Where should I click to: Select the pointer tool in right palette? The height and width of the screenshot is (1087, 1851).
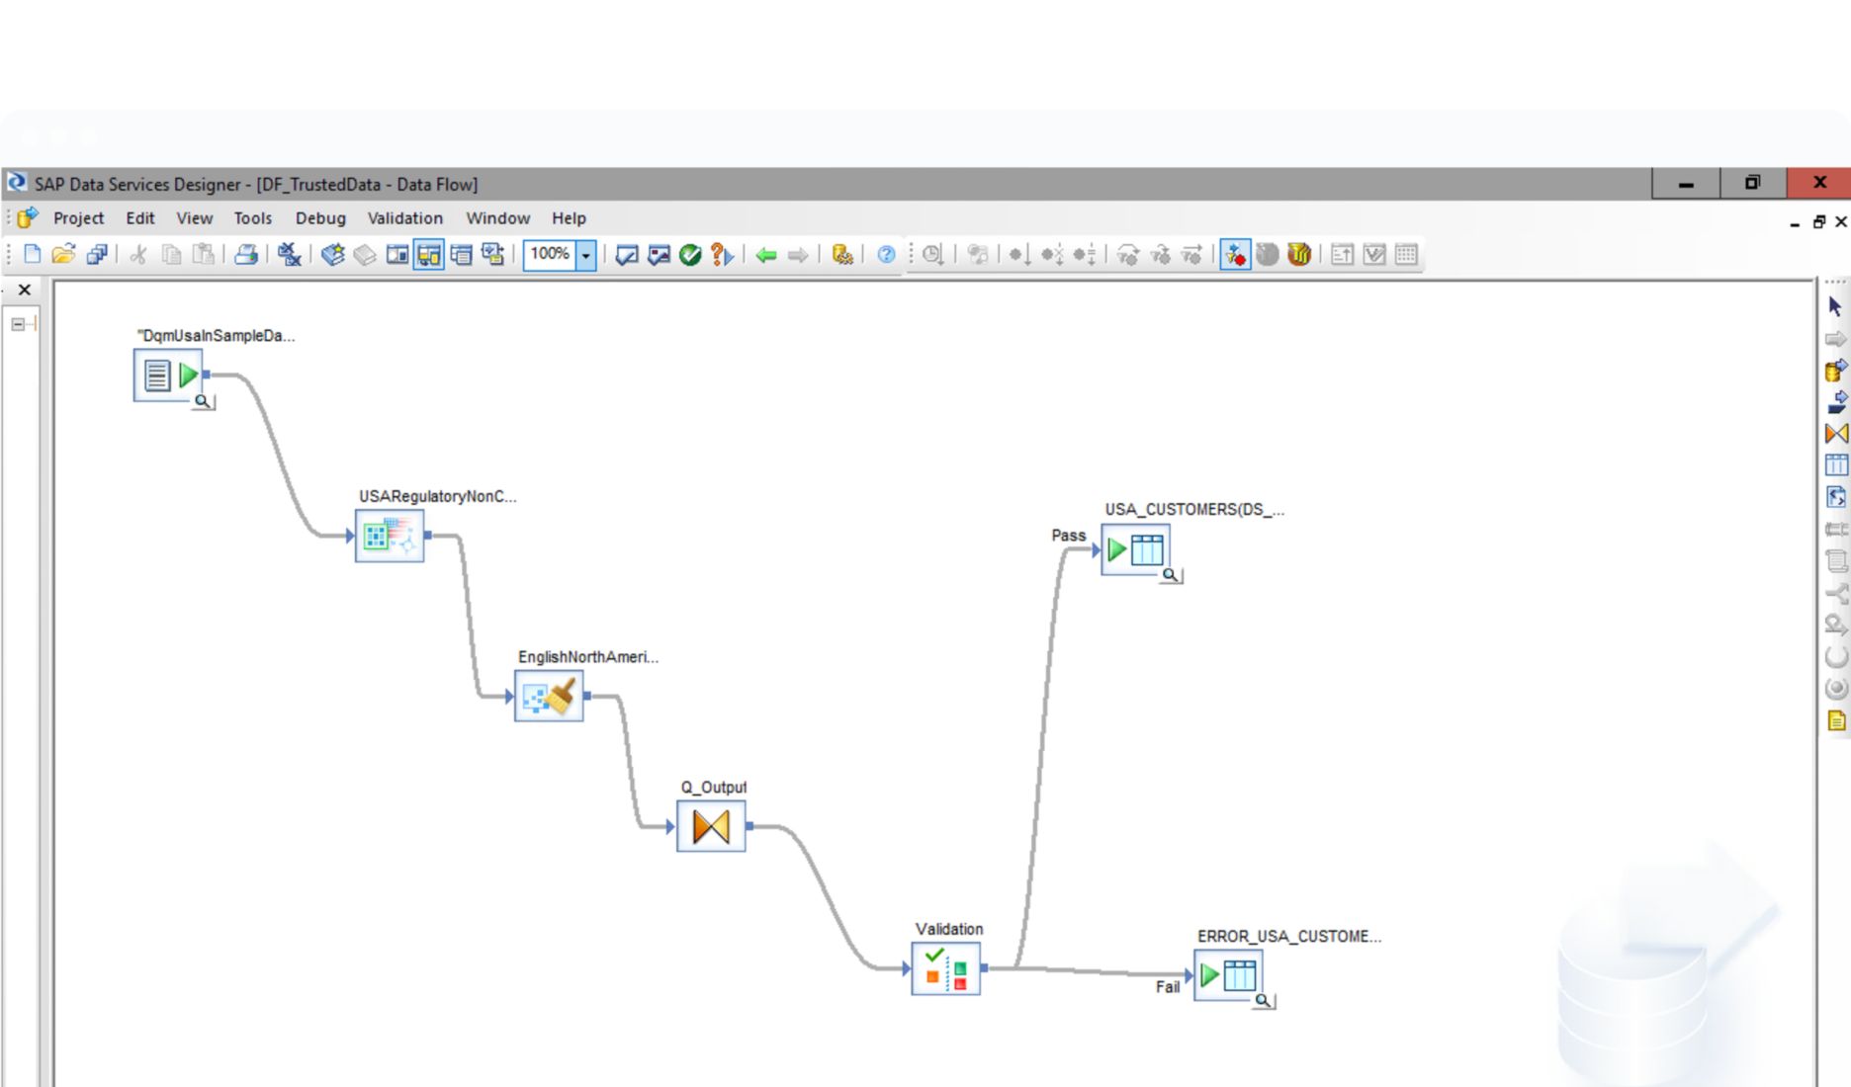click(x=1836, y=307)
